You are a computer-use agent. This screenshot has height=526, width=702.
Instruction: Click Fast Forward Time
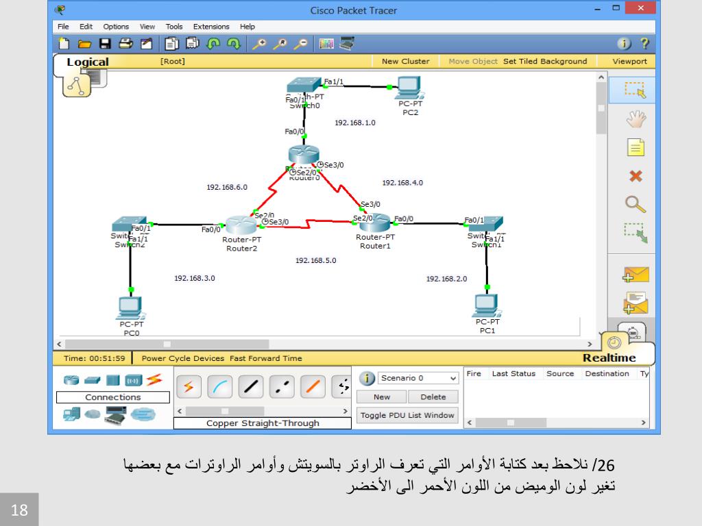[266, 358]
